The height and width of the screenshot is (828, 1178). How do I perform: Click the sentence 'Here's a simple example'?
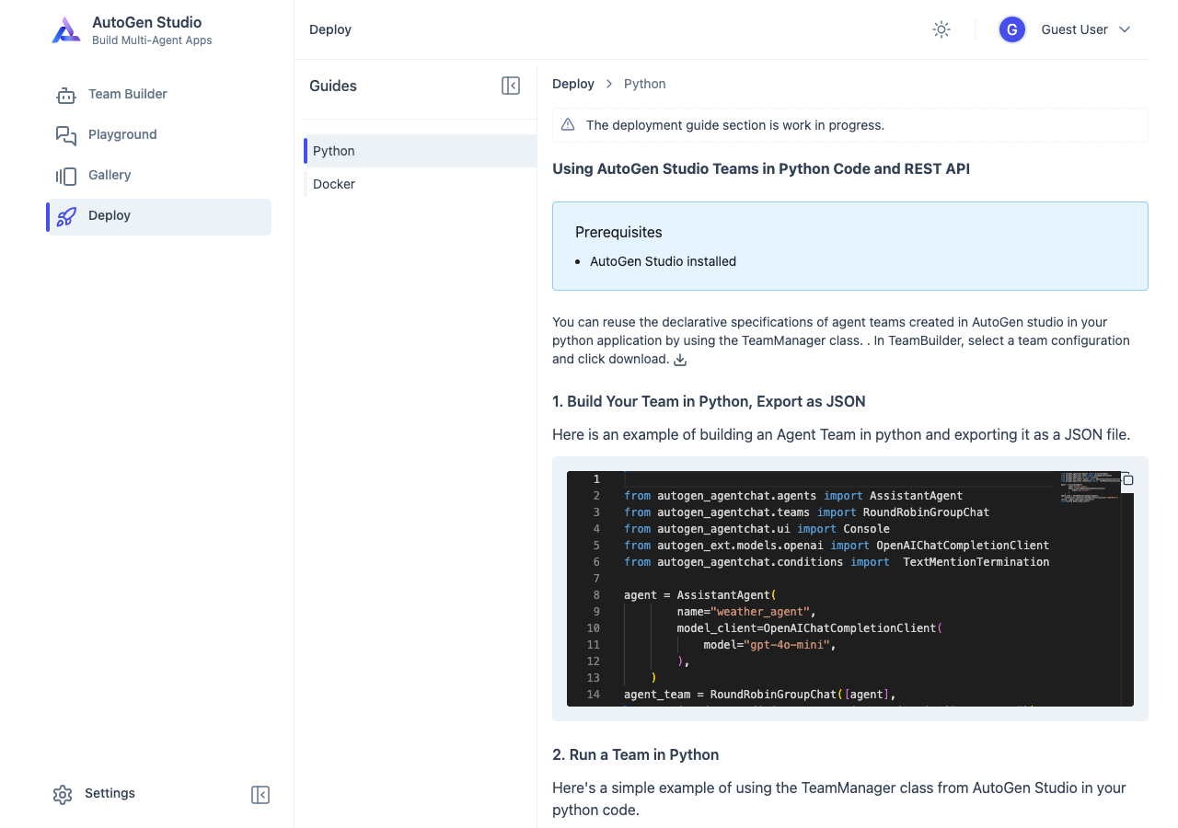tap(839, 799)
